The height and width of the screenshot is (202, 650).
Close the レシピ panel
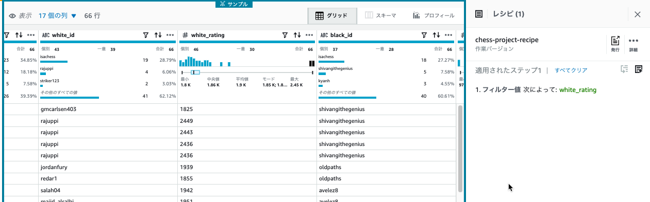pos(638,14)
